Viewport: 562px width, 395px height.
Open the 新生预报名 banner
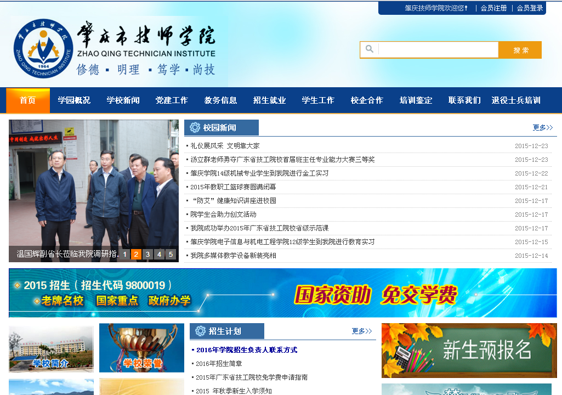pos(469,350)
